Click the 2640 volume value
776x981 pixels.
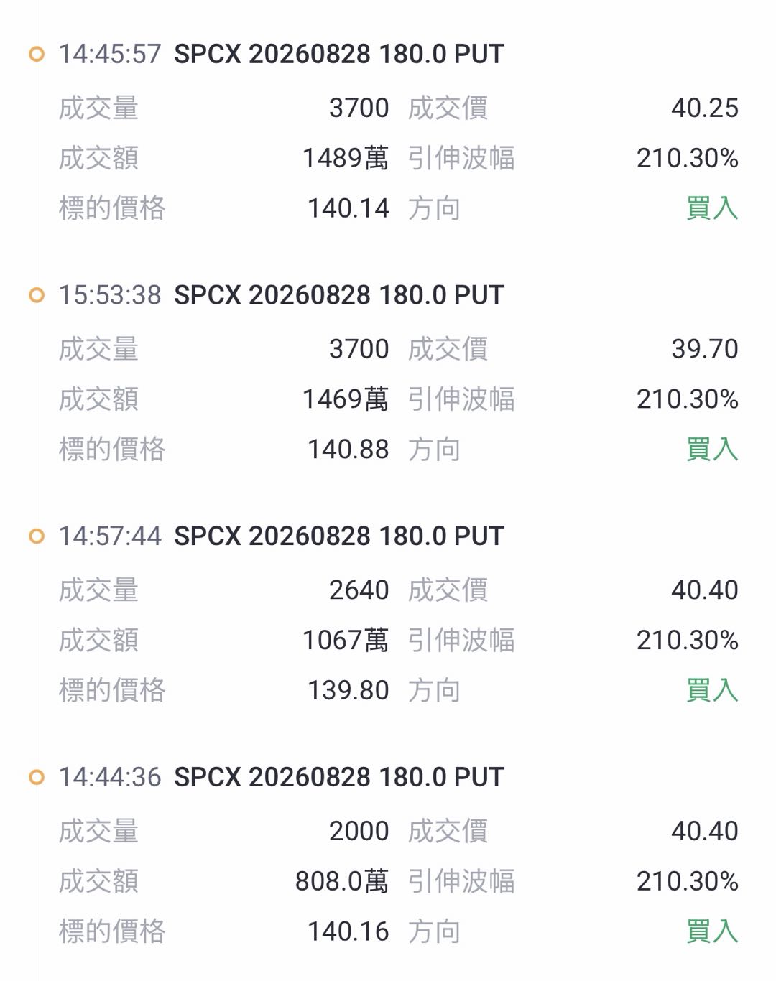(x=359, y=590)
